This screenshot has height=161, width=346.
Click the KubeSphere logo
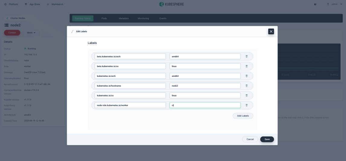(x=171, y=4)
